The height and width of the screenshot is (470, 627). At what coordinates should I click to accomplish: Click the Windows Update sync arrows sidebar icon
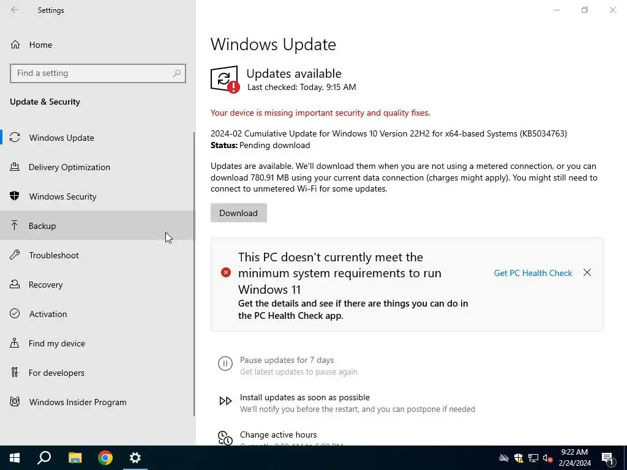click(15, 138)
